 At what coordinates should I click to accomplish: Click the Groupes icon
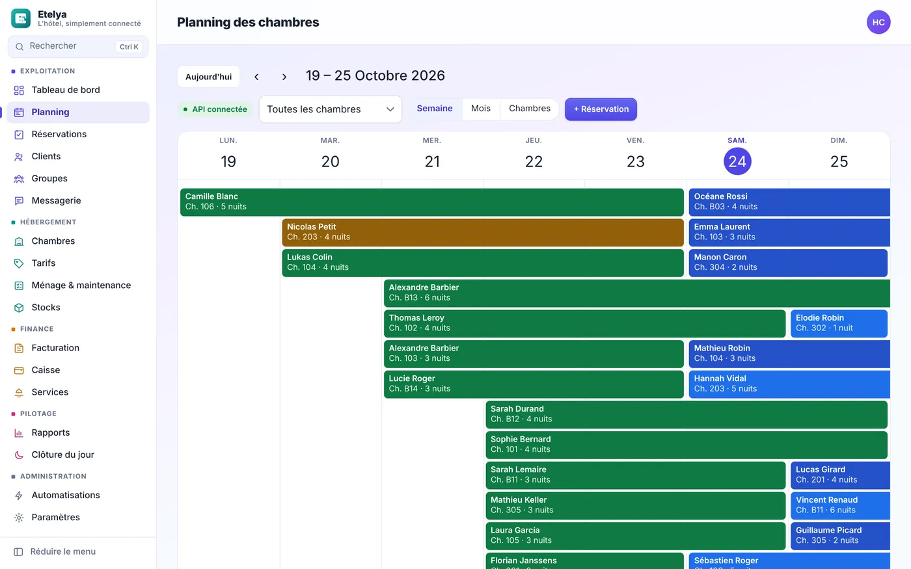coord(19,179)
